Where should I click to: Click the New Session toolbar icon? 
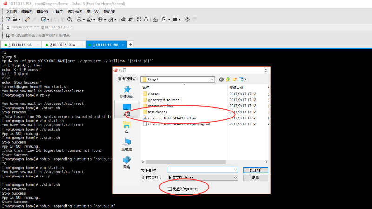click(8, 20)
